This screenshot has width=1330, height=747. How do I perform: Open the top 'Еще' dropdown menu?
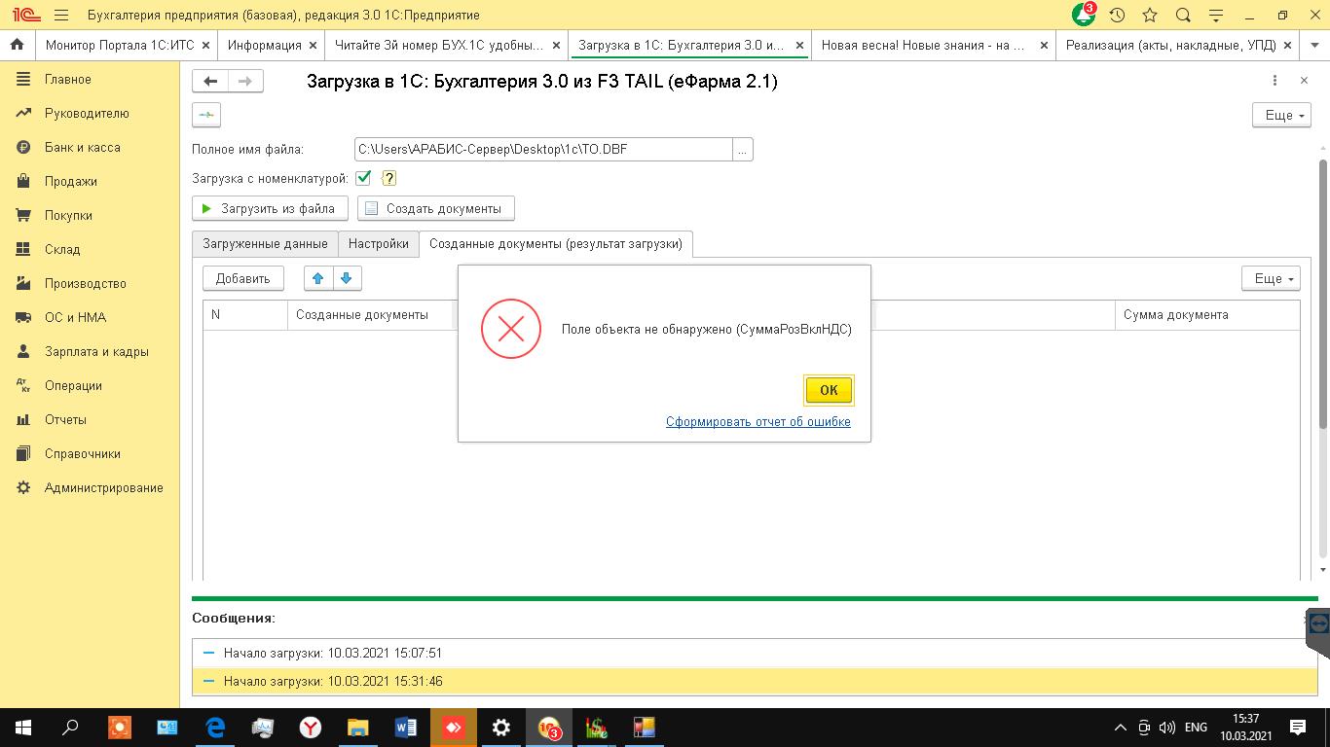[1281, 115]
